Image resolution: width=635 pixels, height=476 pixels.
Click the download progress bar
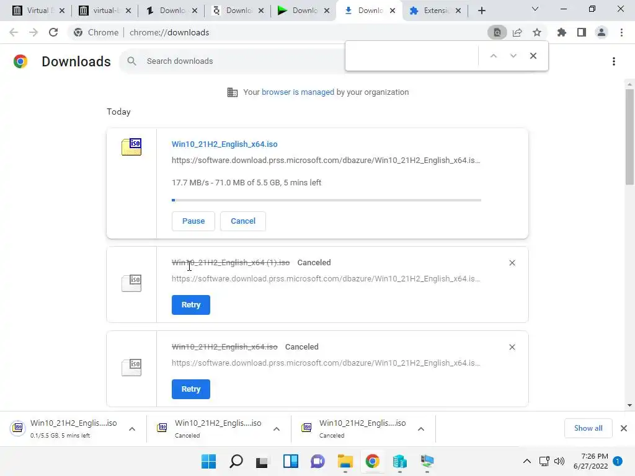(326, 200)
